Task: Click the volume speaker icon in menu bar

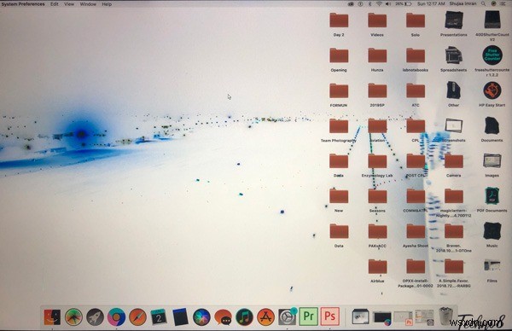Action: coord(388,4)
